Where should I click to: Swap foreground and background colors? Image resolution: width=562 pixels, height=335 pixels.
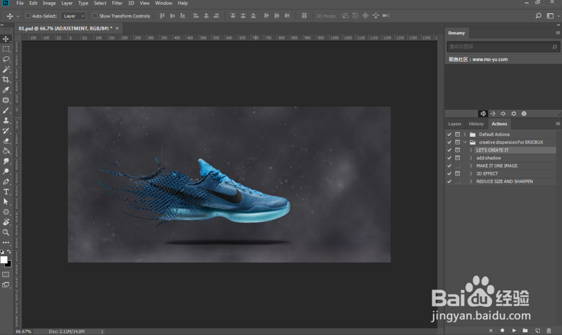pos(9,251)
